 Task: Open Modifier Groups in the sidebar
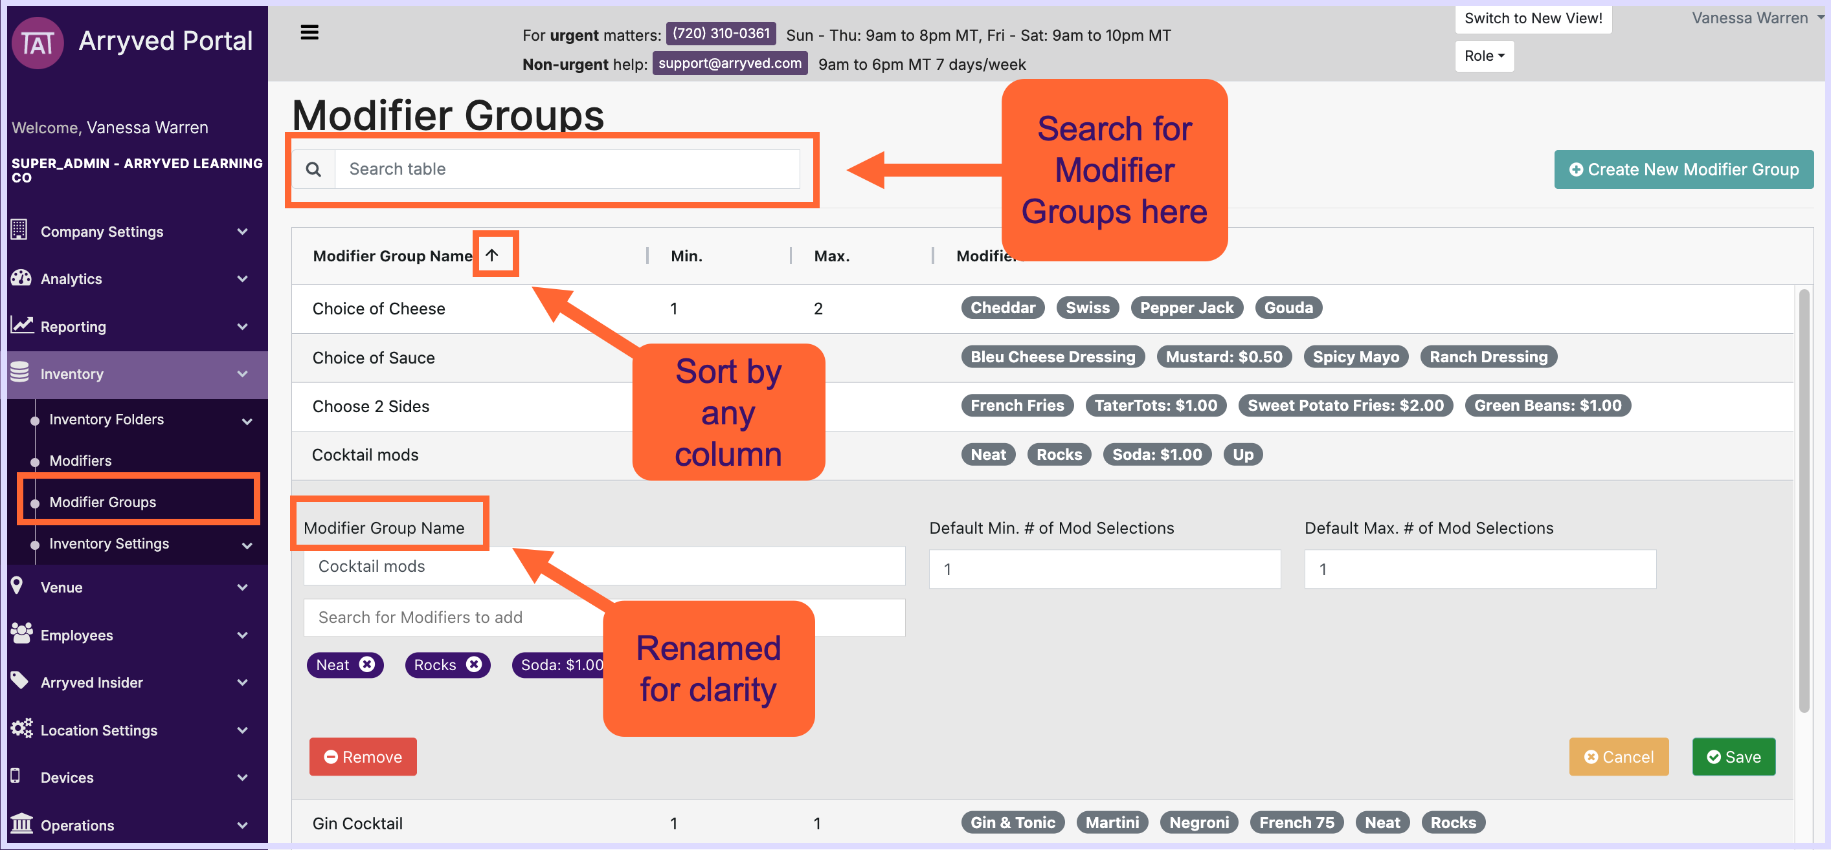click(103, 501)
